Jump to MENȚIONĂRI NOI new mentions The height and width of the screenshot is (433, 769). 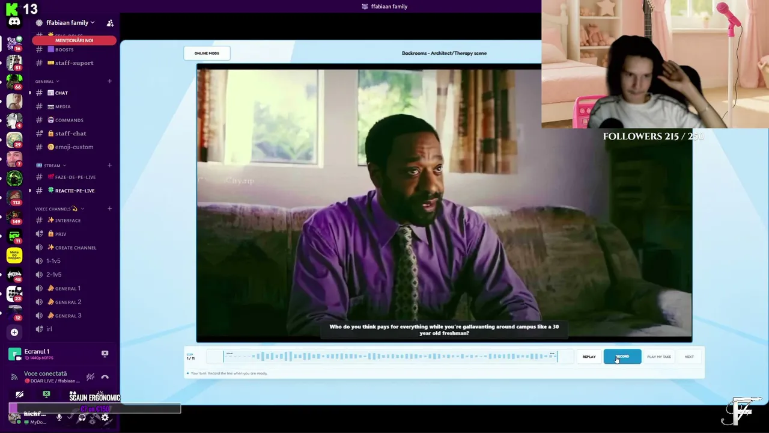click(x=74, y=40)
